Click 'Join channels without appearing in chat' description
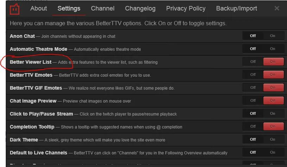Image resolution: width=287 pixels, height=167 pixels. click(x=78, y=36)
